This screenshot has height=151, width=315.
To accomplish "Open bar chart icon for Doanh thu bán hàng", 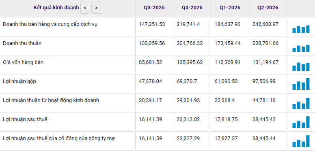I will pyautogui.click(x=301, y=29).
